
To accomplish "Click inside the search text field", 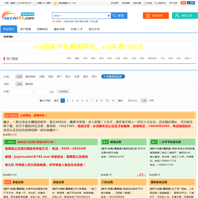I will (84, 16).
